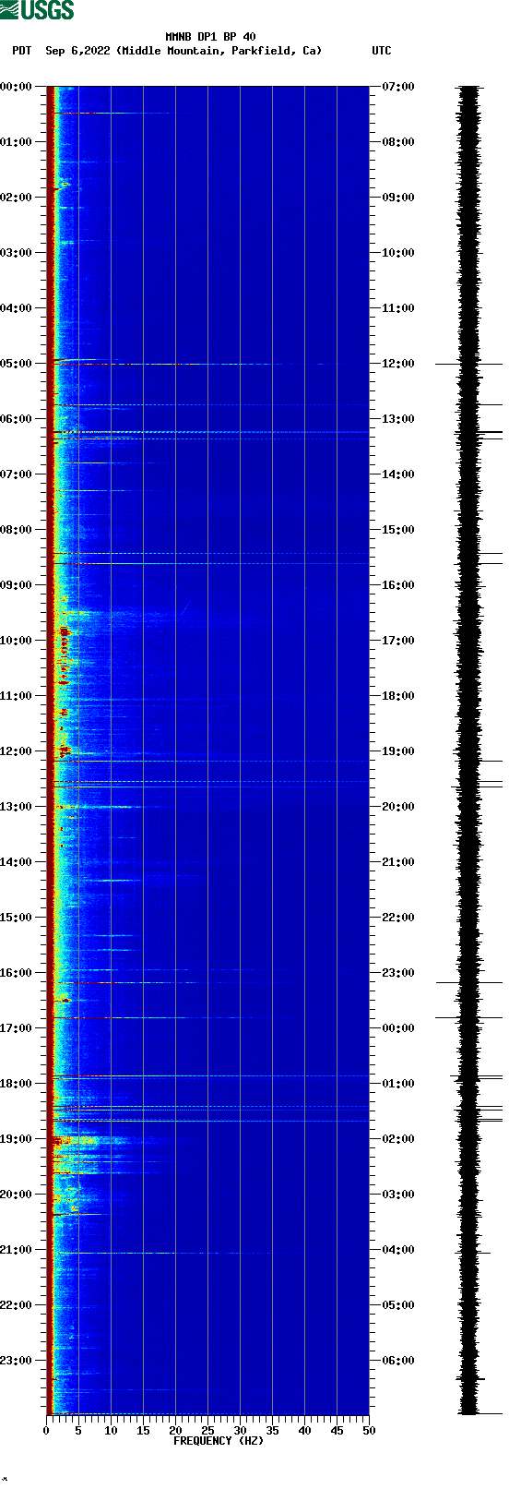This screenshot has height=1489, width=509.
Task: Click the 01:00 PDT time label
Action: [16, 142]
